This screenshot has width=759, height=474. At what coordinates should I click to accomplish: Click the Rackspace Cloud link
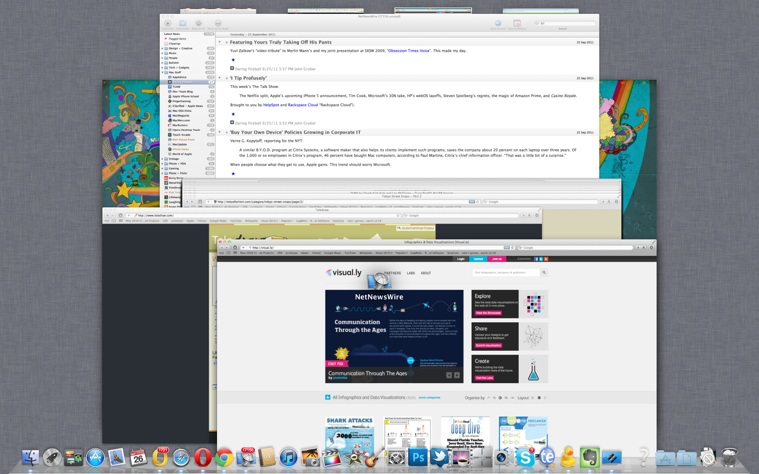(303, 105)
